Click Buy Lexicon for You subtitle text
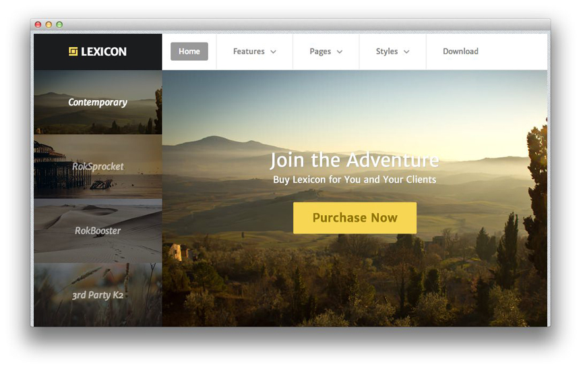This screenshot has height=369, width=581. [x=355, y=179]
